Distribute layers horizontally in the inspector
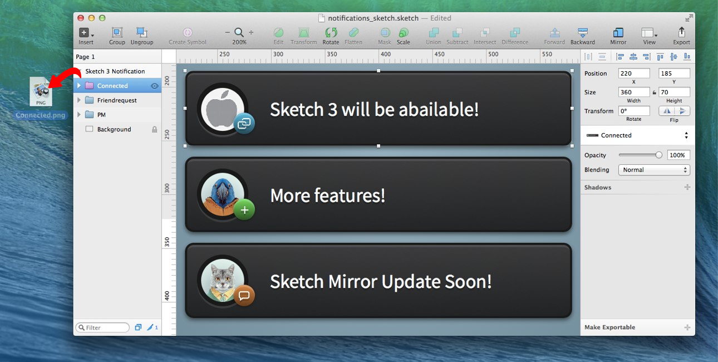718x362 pixels. click(x=588, y=56)
